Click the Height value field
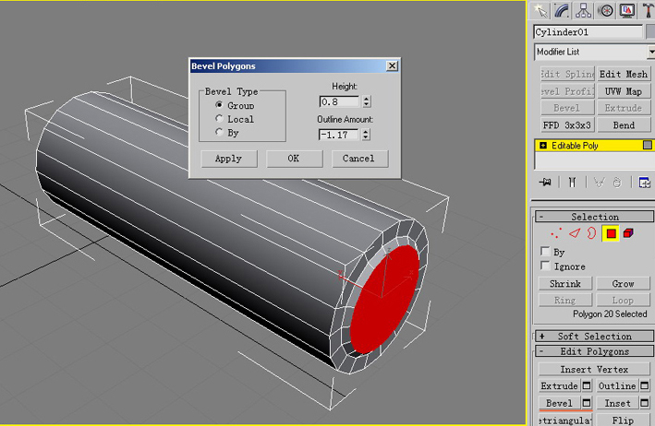Screen dimensions: 655x426 click(339, 101)
